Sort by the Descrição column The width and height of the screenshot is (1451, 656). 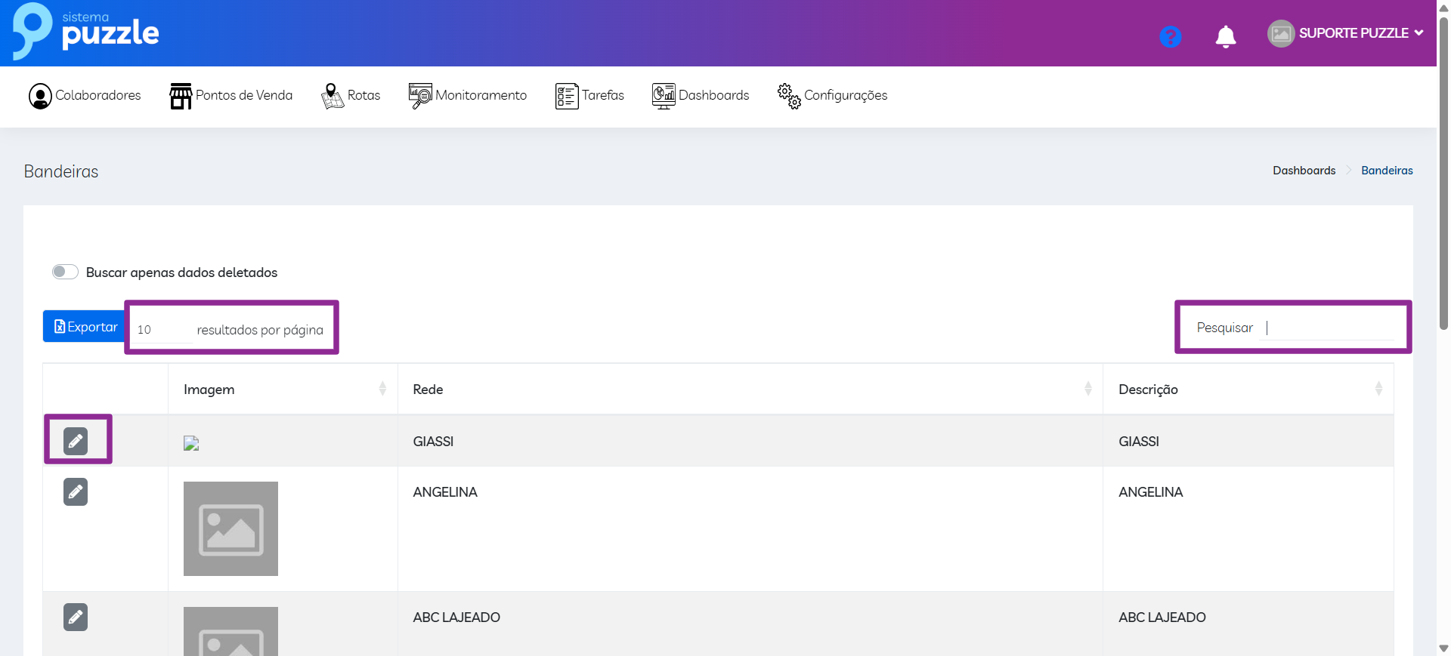1378,389
